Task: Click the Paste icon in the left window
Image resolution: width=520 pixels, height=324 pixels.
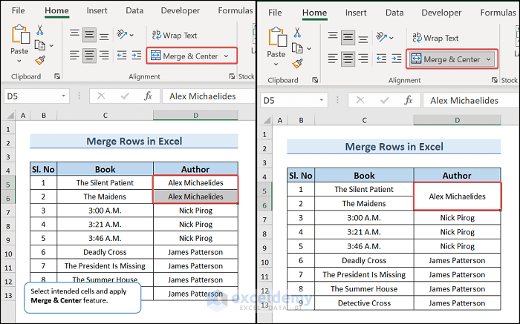Action: (x=20, y=34)
